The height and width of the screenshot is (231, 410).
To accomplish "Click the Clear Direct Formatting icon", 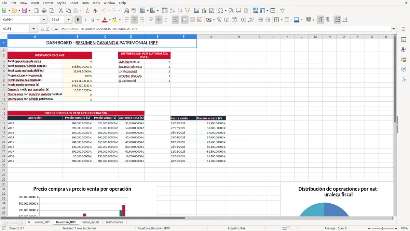I will [95, 11].
